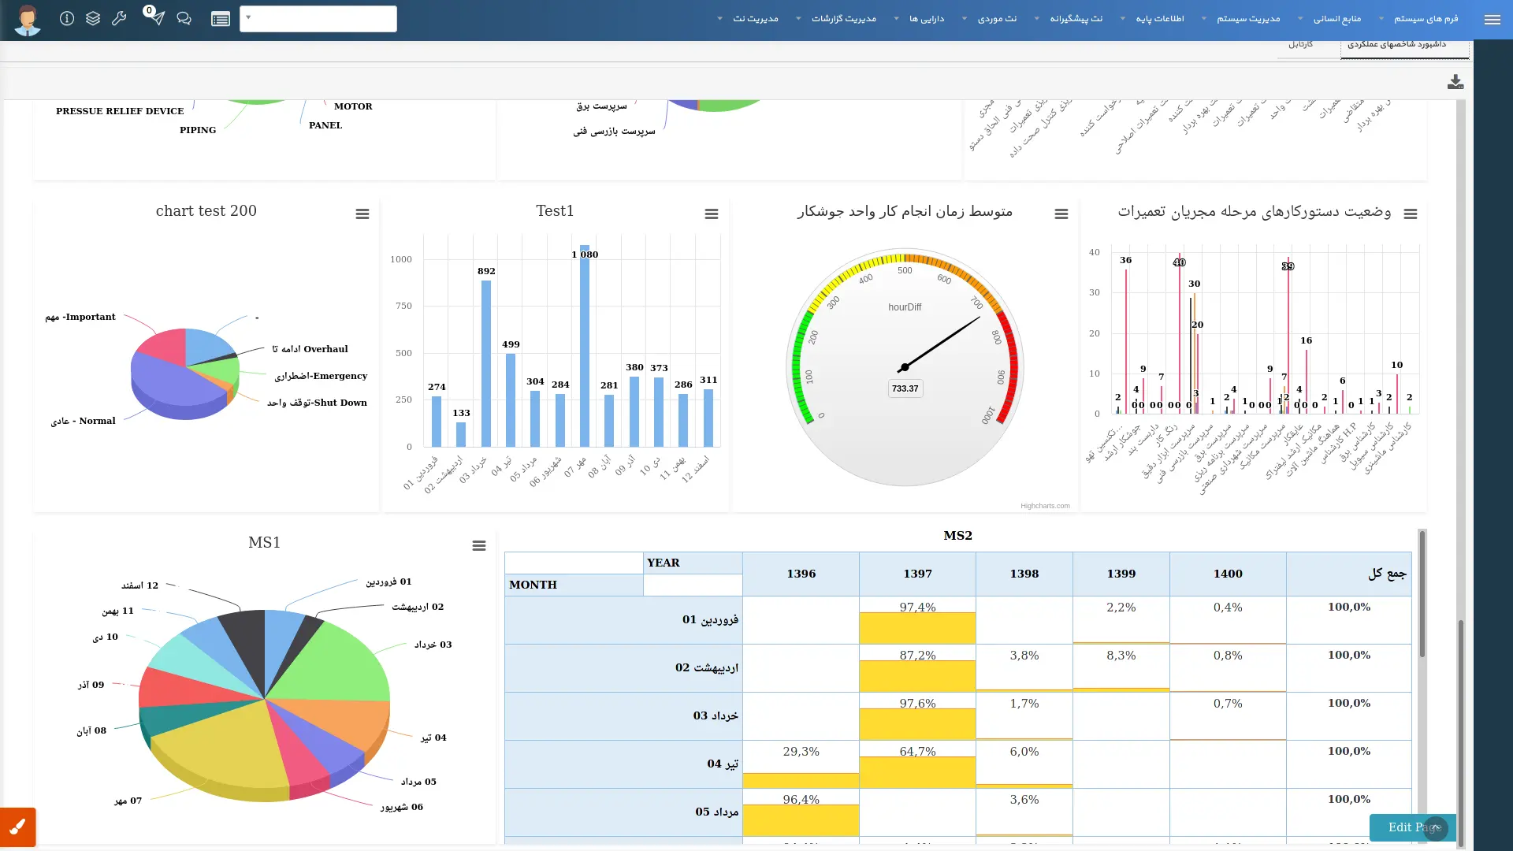Open MS1 chart hamburger menu
The height and width of the screenshot is (851, 1513).
coord(478,546)
